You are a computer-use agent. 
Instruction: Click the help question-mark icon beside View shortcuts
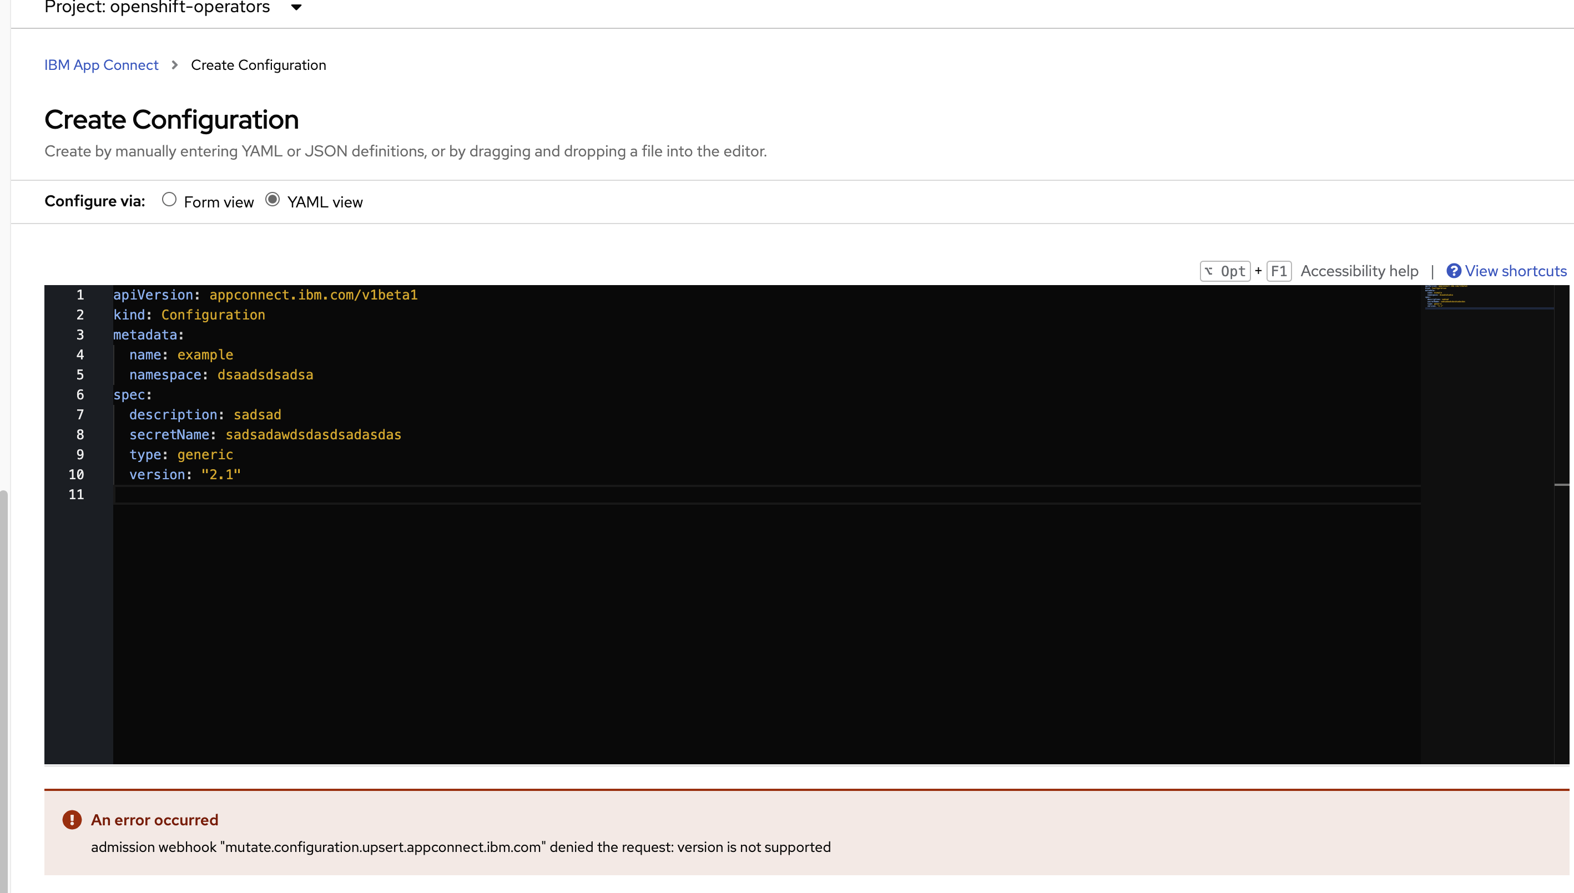coord(1454,271)
